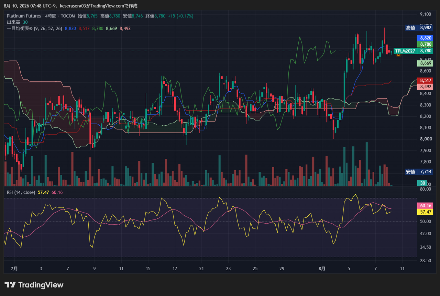The image size is (440, 296).
Task: Click the red 8,517 price-axis label
Action: [x=426, y=80]
